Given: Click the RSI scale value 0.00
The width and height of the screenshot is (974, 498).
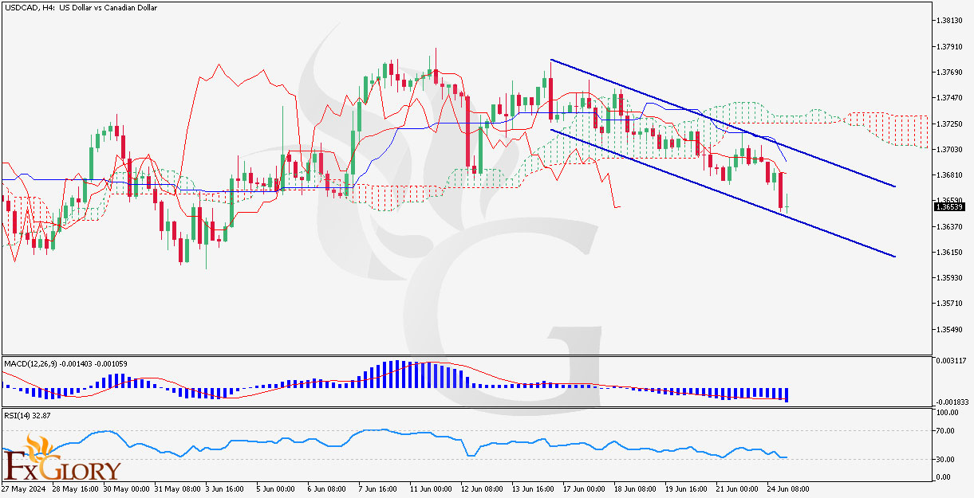Looking at the screenshot, I should tap(944, 476).
